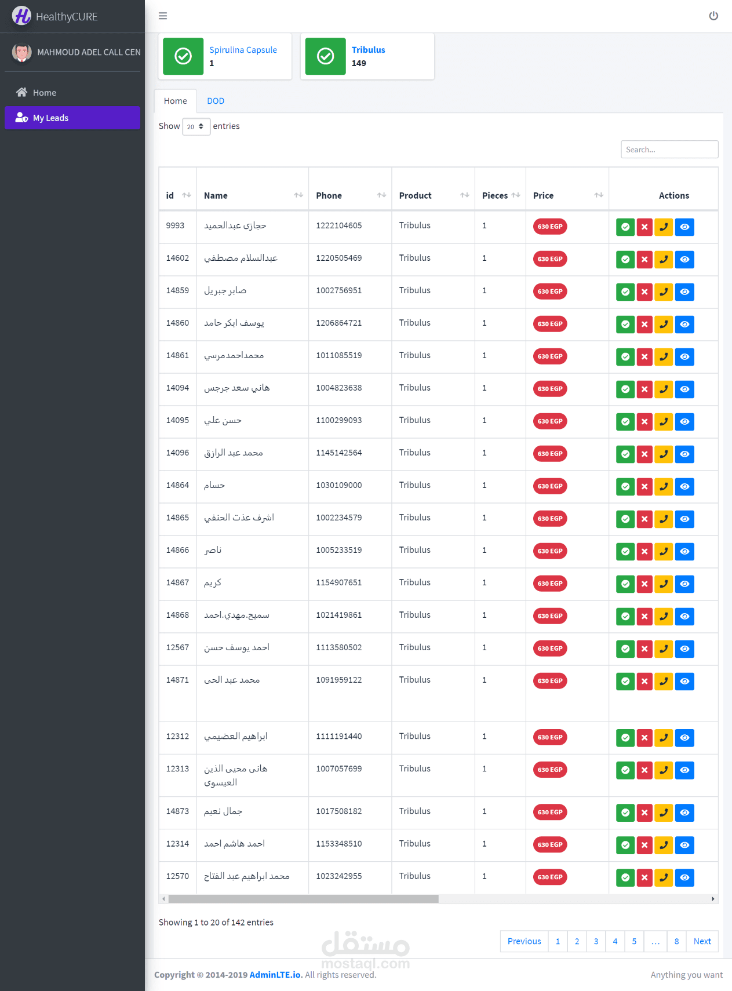Click red X for lead 12570
Viewport: 732px width, 991px height.
(x=644, y=877)
